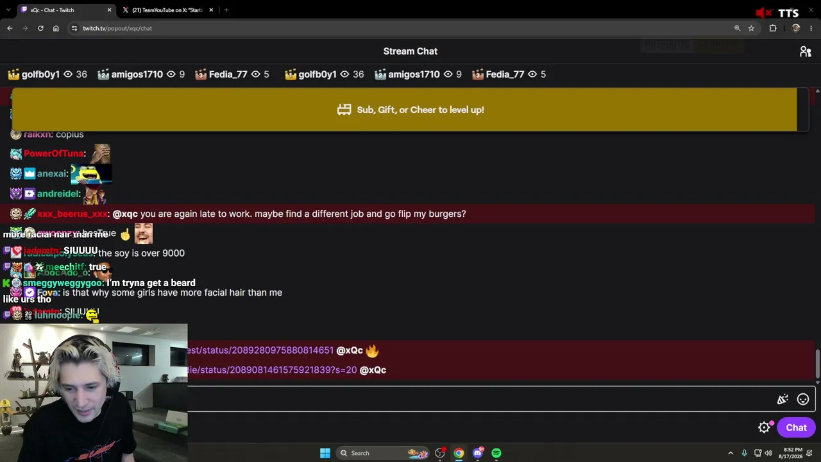Click the chat scrollbar thumb
This screenshot has height=462, width=821.
(x=817, y=364)
